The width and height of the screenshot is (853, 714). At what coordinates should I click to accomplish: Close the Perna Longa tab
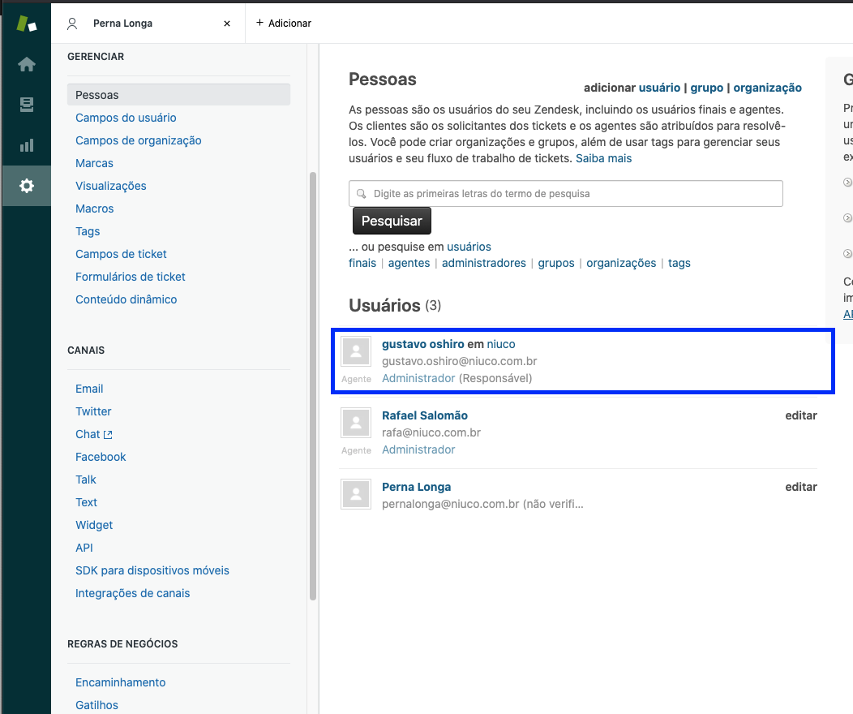(x=227, y=24)
